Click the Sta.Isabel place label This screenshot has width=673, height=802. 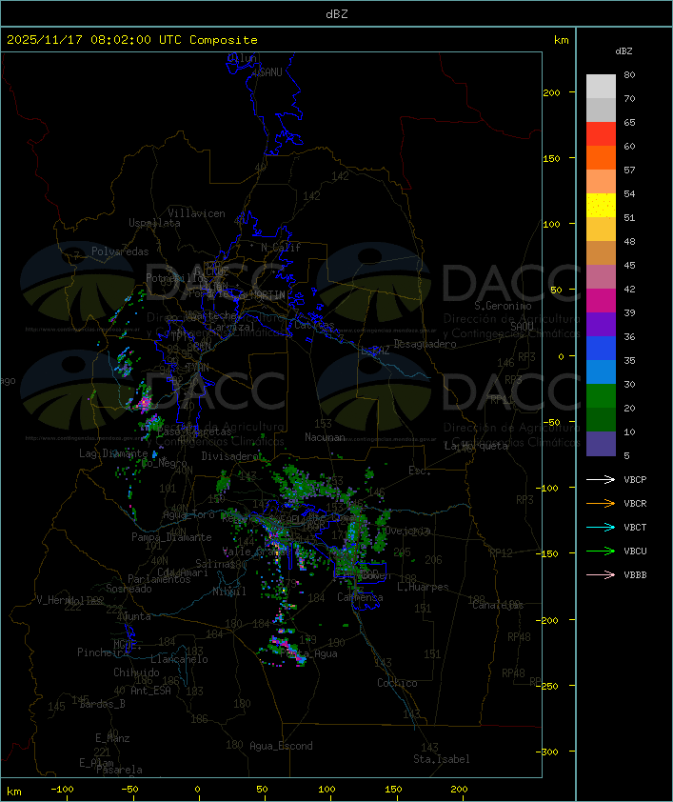[x=442, y=759]
